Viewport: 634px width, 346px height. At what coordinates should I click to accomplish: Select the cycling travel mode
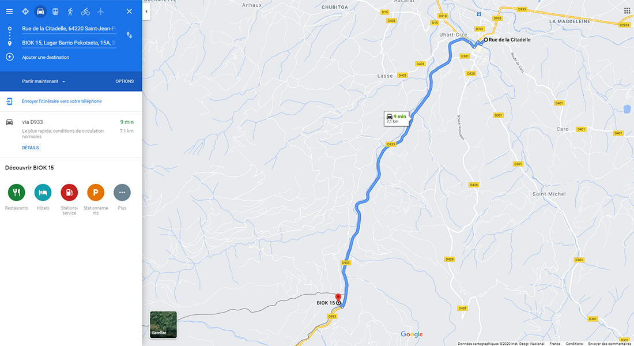[85, 12]
